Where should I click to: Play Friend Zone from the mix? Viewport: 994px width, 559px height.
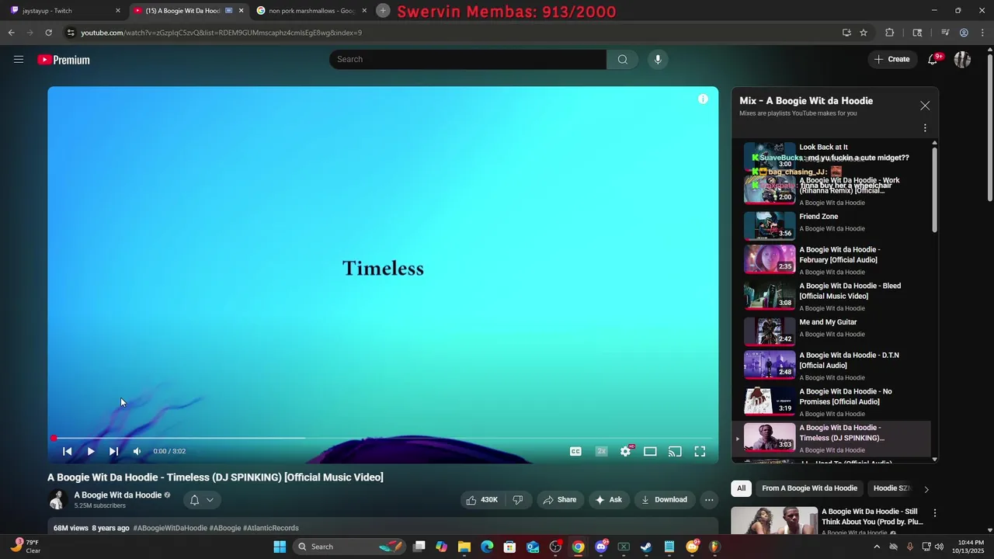(832, 225)
